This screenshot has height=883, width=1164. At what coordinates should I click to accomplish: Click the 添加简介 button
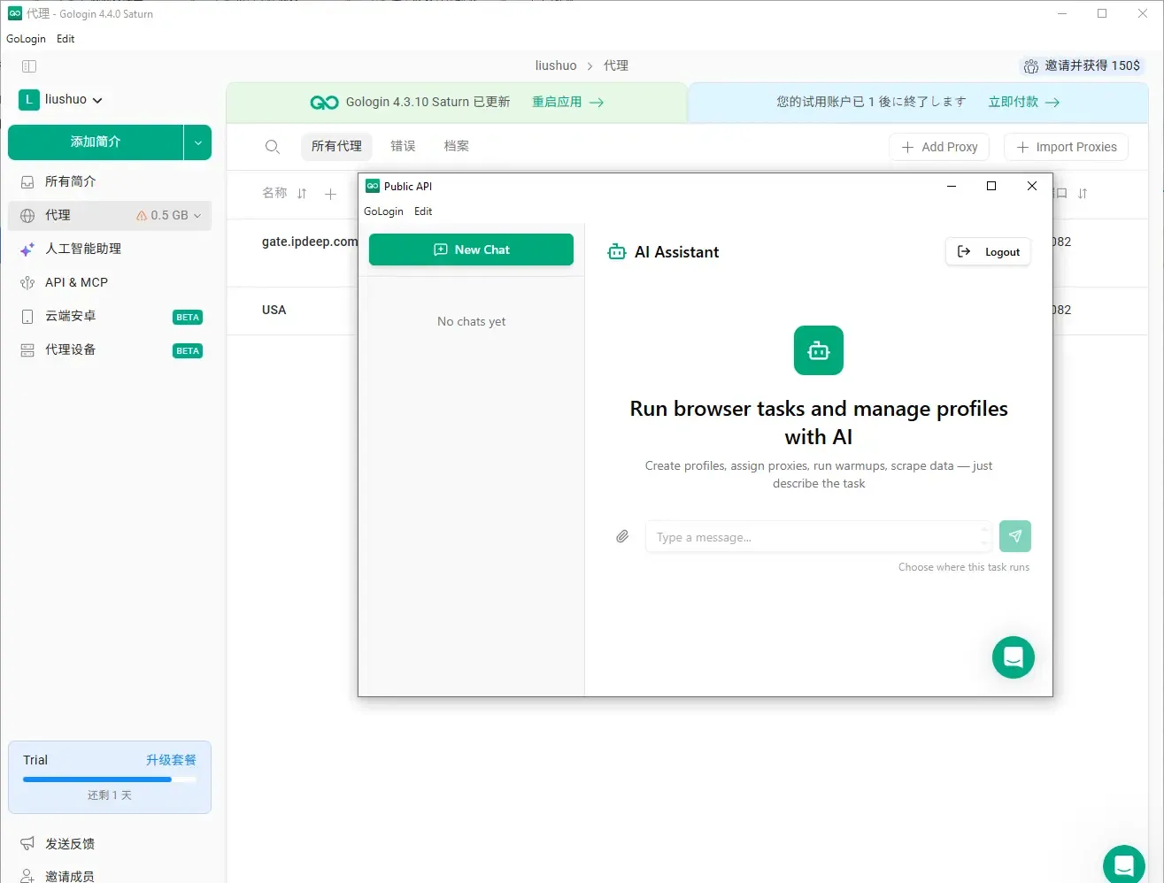96,142
